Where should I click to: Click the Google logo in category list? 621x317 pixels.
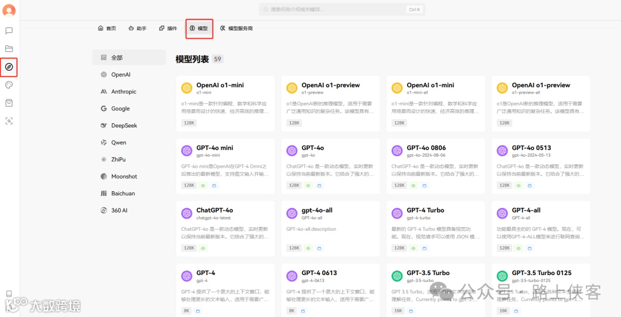103,109
